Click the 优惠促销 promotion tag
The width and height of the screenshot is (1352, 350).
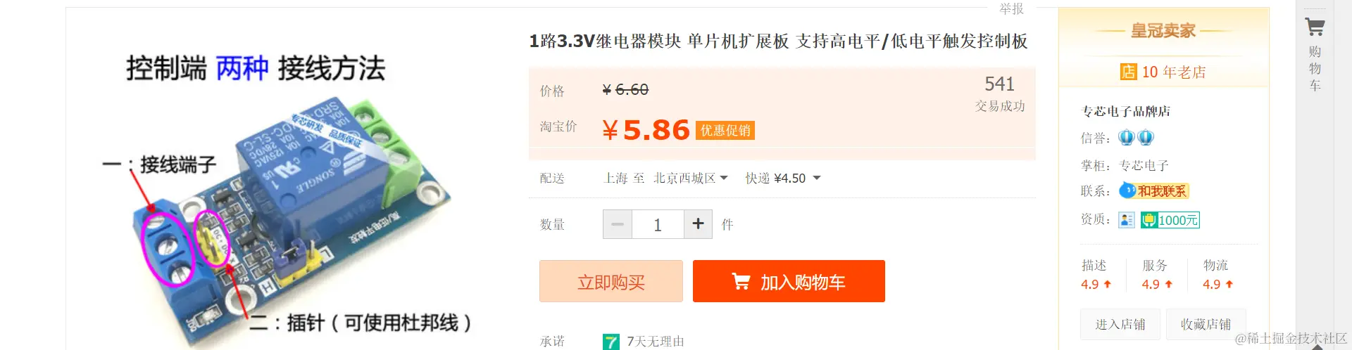pos(725,130)
